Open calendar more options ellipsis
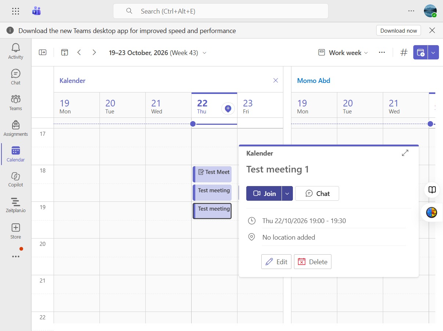This screenshot has height=331, width=443. coord(382,52)
